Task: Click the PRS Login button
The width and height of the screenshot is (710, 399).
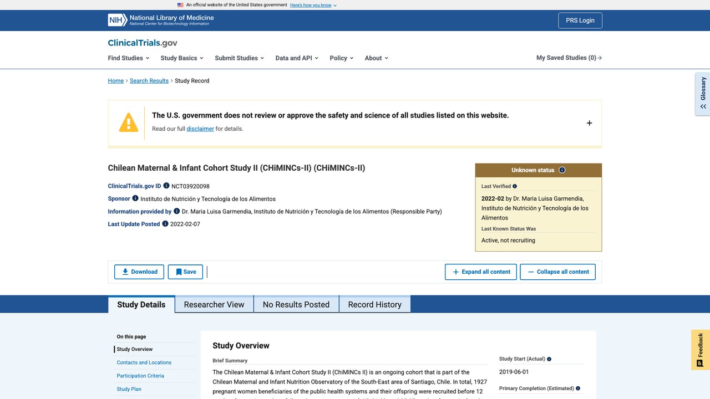Action: pyautogui.click(x=580, y=21)
